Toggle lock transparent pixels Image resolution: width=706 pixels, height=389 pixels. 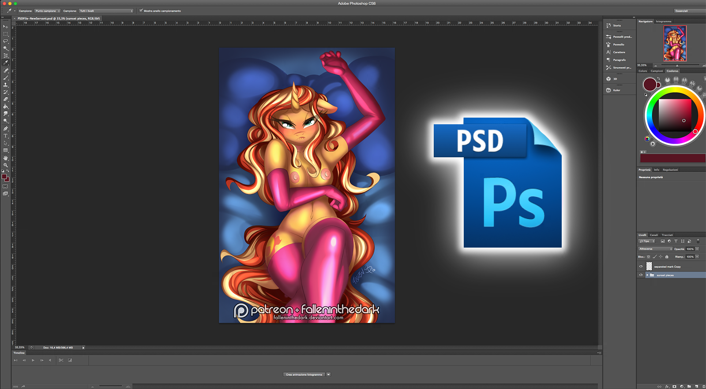click(x=649, y=256)
